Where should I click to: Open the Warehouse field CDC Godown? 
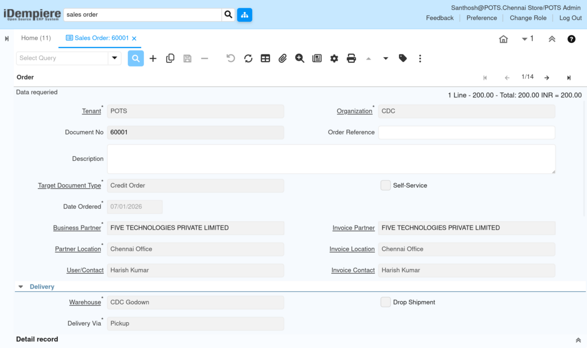point(195,302)
